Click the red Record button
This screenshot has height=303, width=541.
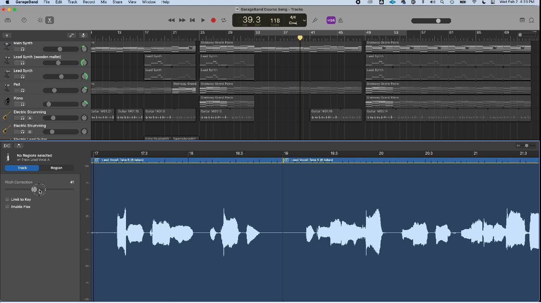pyautogui.click(x=213, y=20)
